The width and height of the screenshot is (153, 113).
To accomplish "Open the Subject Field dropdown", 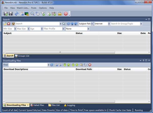I will pyautogui.click(x=92, y=24).
